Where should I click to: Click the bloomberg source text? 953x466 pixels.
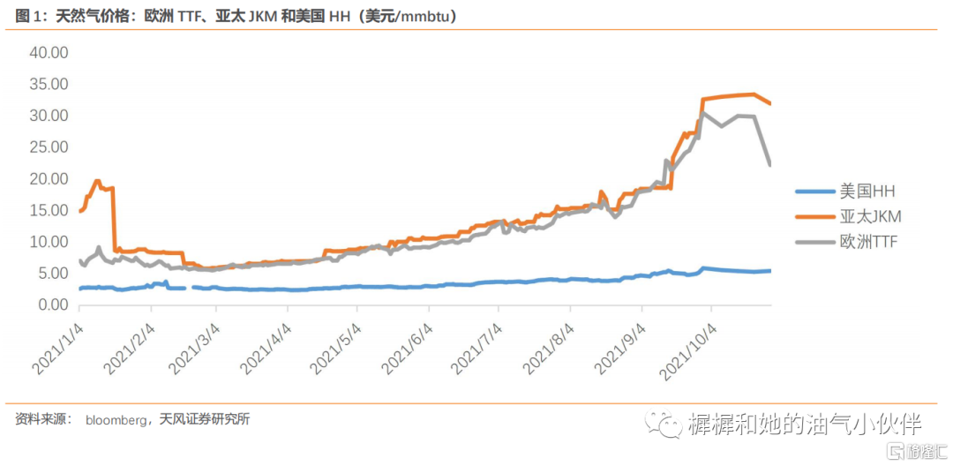tap(116, 420)
